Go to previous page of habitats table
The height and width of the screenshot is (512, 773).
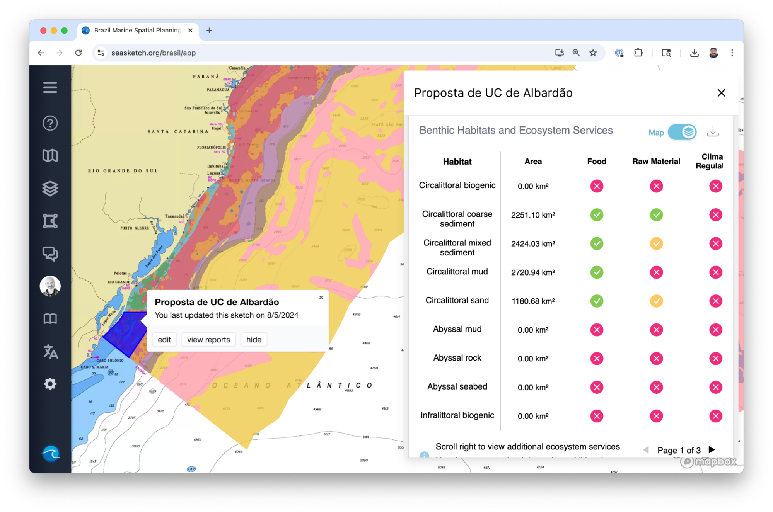(x=645, y=450)
